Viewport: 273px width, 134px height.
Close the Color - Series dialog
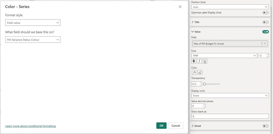coord(180,7)
